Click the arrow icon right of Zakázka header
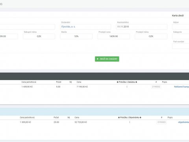 click(136, 82)
